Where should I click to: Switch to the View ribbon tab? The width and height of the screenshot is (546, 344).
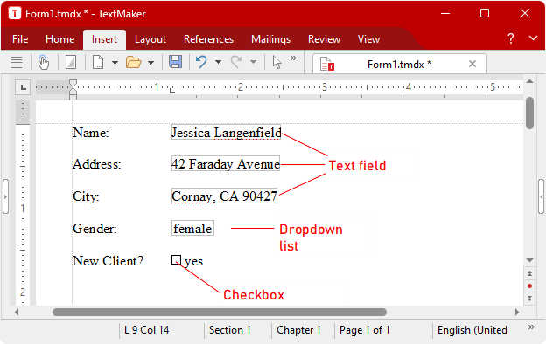click(368, 39)
